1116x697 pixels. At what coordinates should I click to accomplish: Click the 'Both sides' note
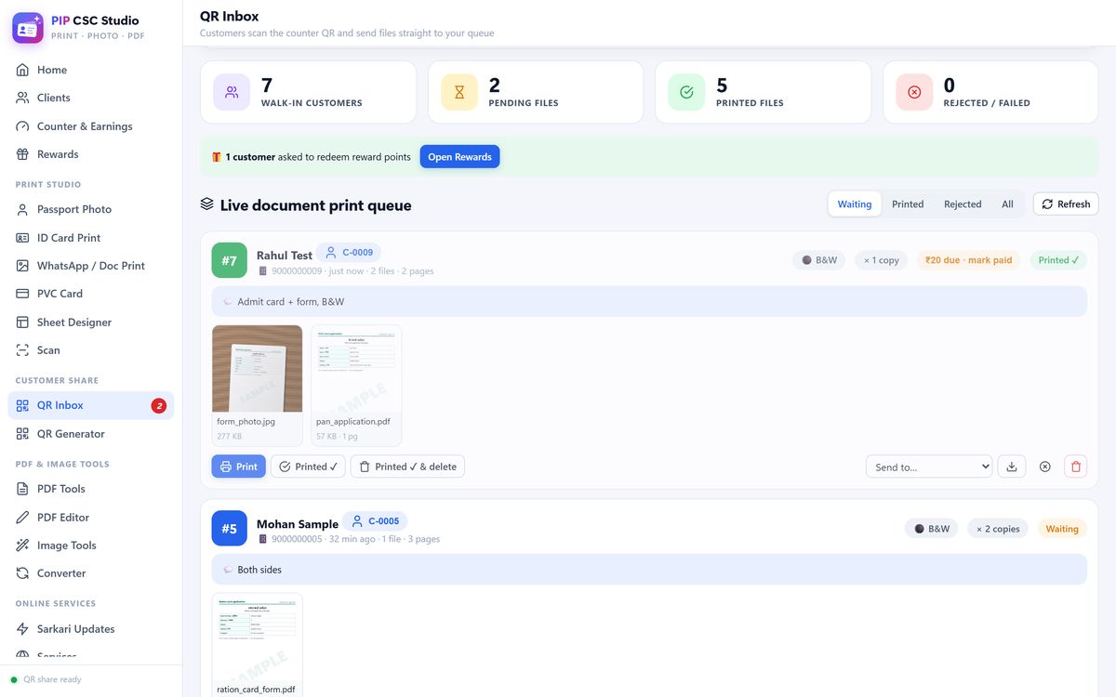click(649, 570)
